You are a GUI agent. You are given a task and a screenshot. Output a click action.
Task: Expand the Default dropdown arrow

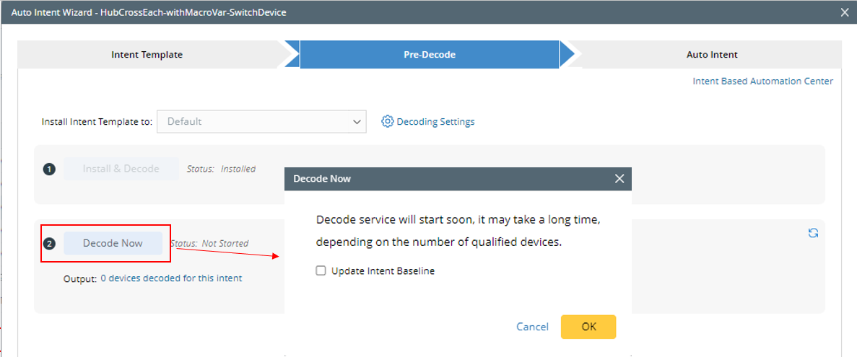[x=357, y=122]
